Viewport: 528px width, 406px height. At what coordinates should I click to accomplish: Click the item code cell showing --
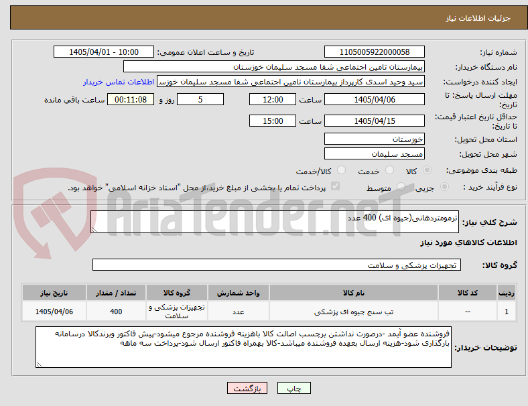click(x=468, y=312)
